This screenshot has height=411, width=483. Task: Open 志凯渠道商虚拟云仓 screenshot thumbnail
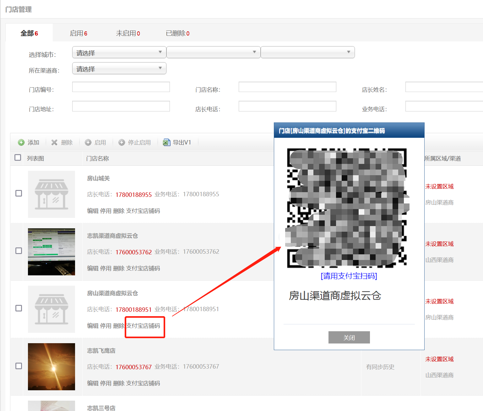tap(52, 252)
